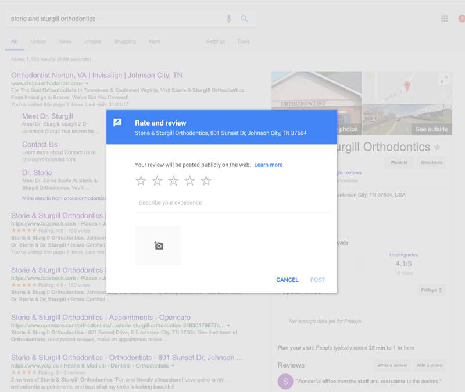
Task: Click More results from choiceorthodontist
Action: [64, 198]
